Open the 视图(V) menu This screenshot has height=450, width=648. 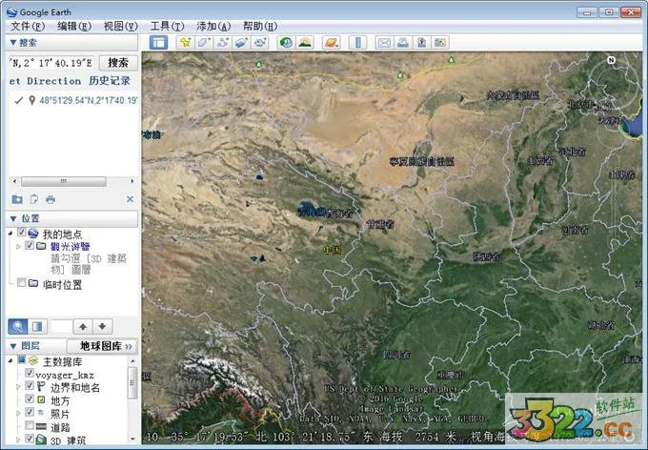(x=120, y=26)
